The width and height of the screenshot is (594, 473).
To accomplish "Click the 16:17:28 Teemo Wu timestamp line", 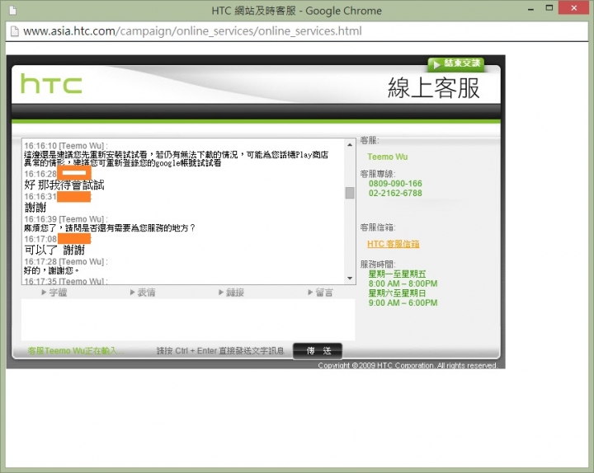I will (66, 261).
